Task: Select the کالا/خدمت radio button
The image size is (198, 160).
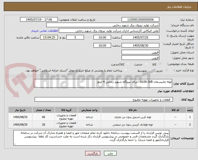Action: (128, 64)
